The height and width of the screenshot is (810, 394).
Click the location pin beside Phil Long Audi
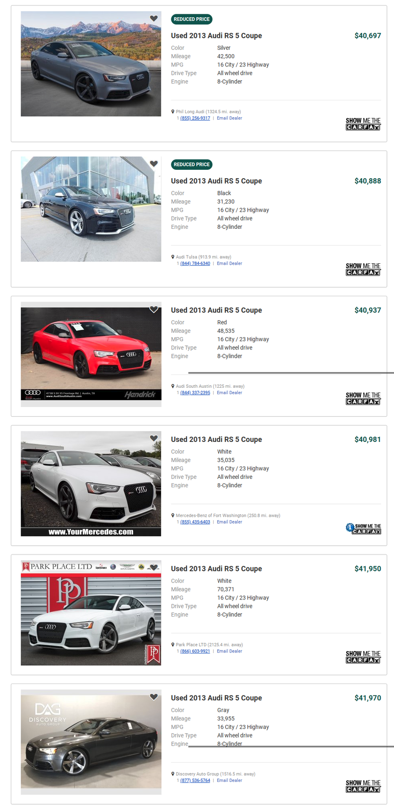(x=173, y=112)
